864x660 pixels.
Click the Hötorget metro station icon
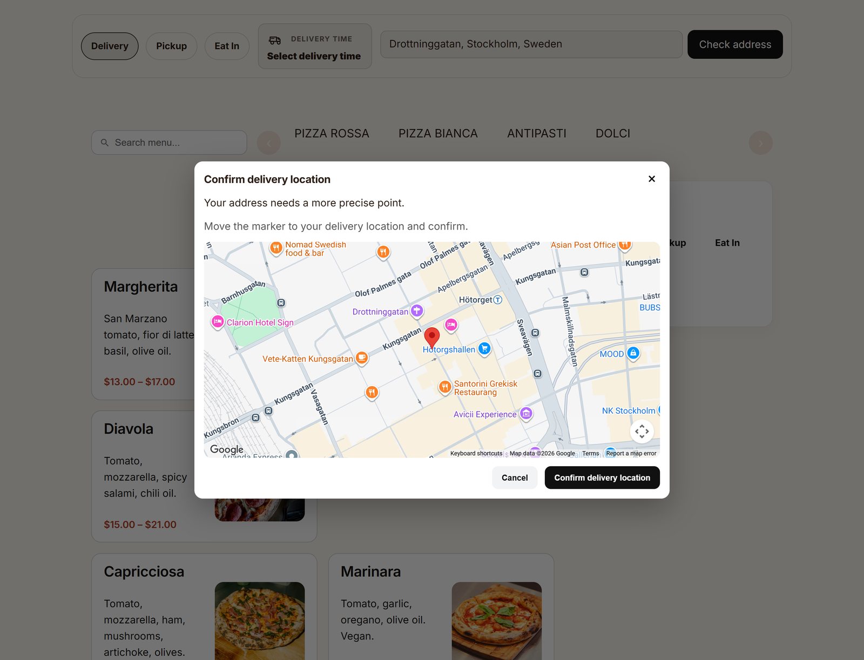point(498,300)
